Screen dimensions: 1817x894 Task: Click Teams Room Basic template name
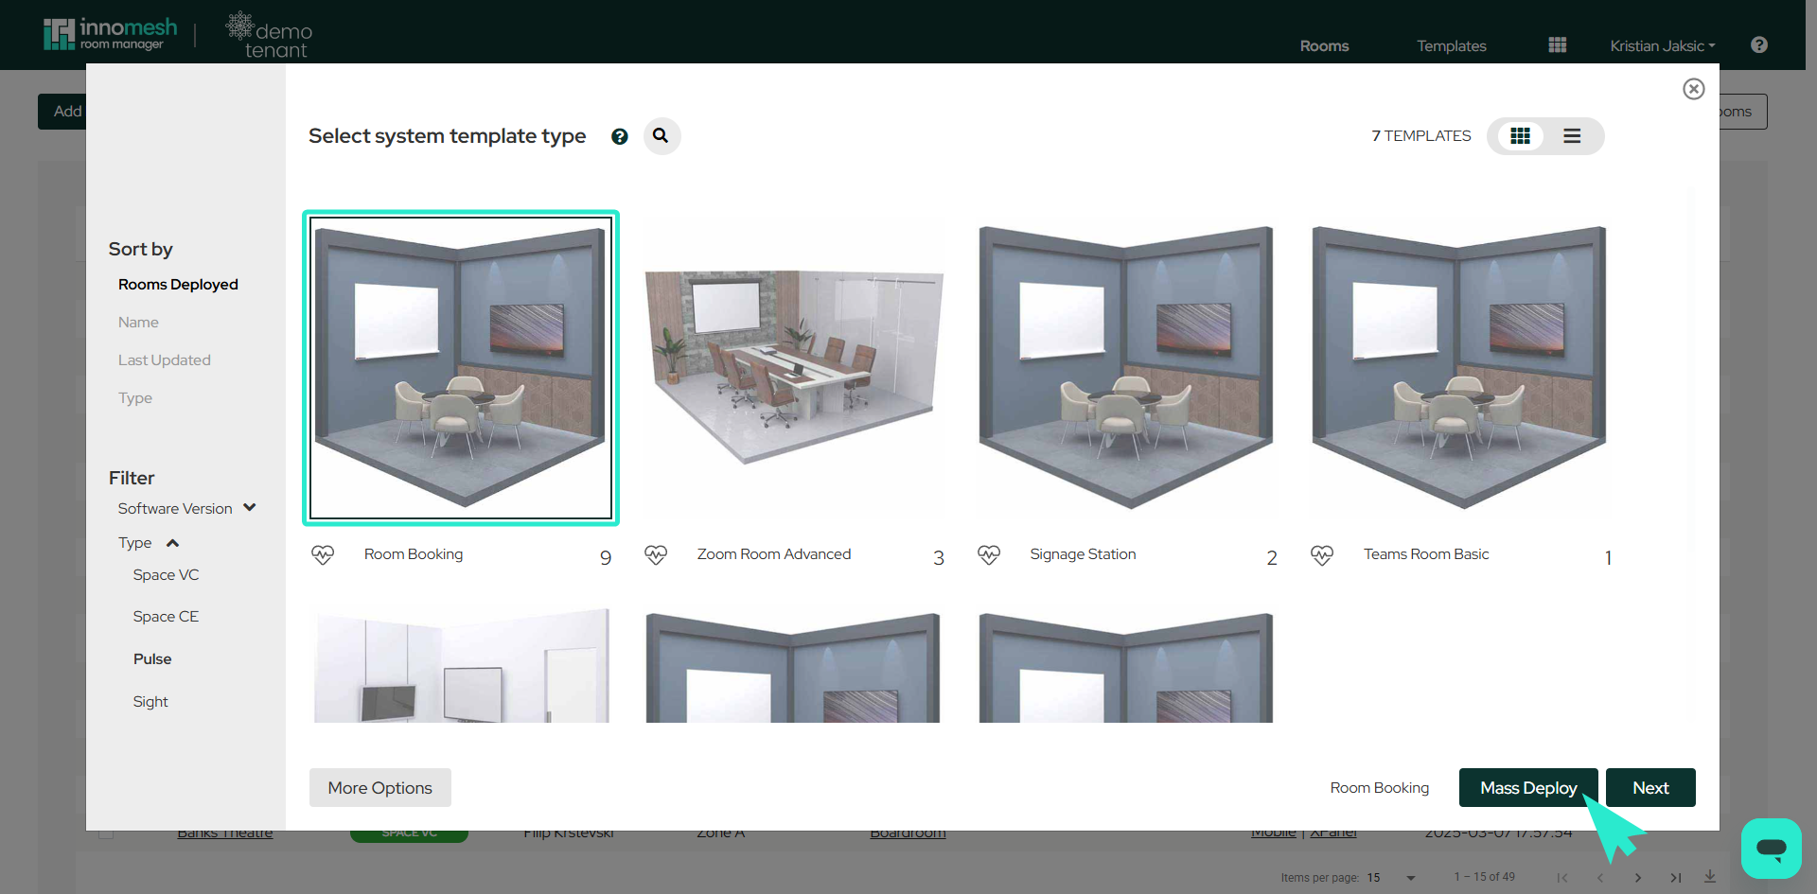point(1426,554)
